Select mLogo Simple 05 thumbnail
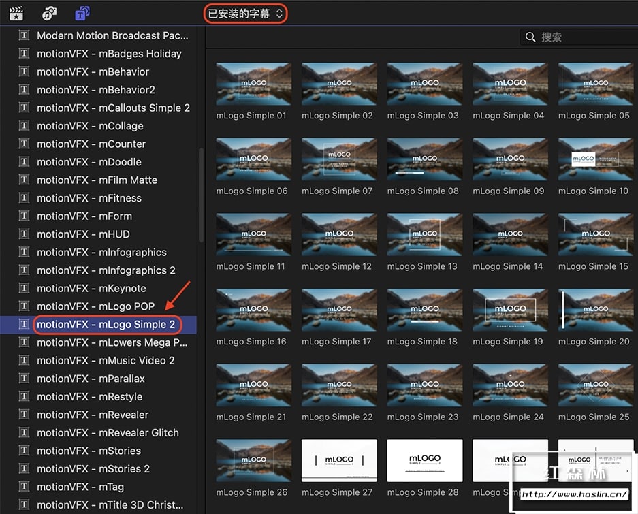Image resolution: width=638 pixels, height=514 pixels. [x=596, y=84]
